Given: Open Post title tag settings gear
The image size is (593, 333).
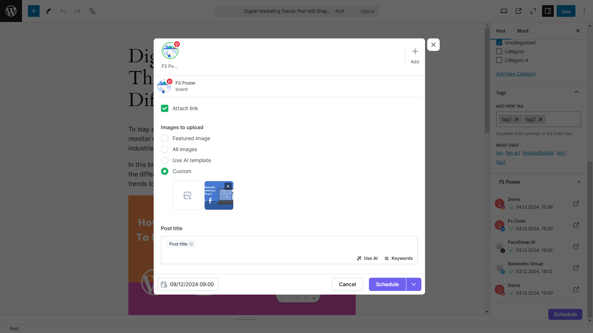Looking at the screenshot, I should pyautogui.click(x=191, y=244).
